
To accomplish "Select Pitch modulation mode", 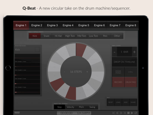I will tap(81, 107).
